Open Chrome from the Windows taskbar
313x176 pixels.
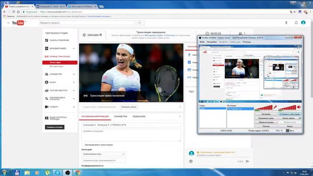point(78,173)
